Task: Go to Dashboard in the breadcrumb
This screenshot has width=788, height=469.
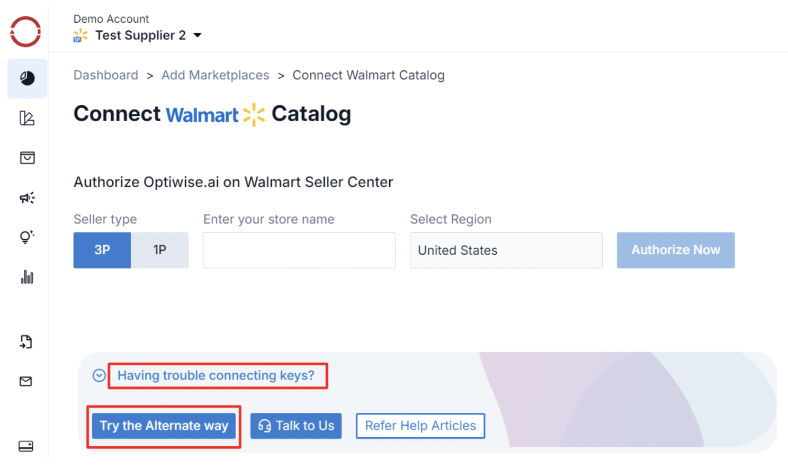Action: click(106, 75)
